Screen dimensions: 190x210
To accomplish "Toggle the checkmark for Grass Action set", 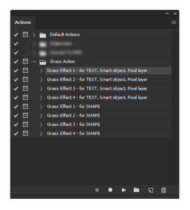I will click(16, 62).
